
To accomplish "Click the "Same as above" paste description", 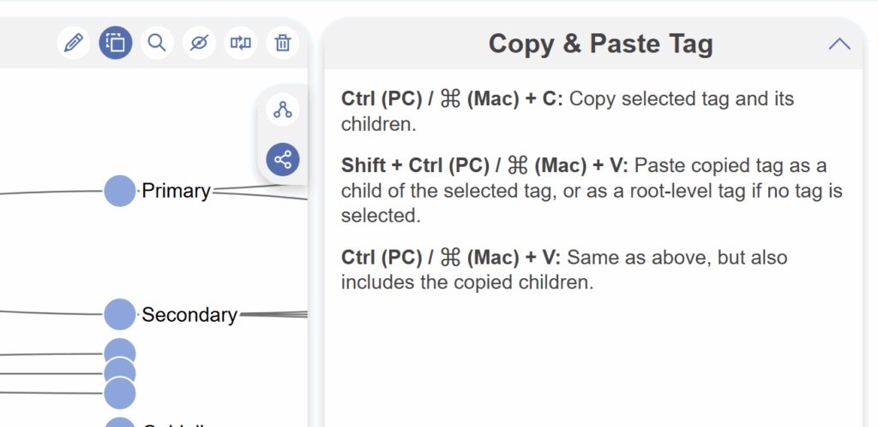I will click(677, 258).
